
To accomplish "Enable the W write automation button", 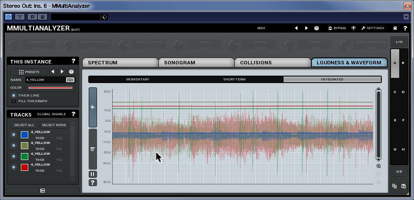I will pos(42,17).
